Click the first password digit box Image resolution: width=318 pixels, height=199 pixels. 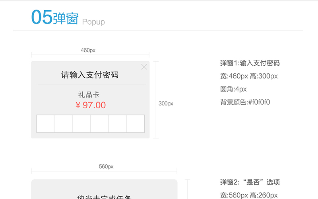[45, 123]
